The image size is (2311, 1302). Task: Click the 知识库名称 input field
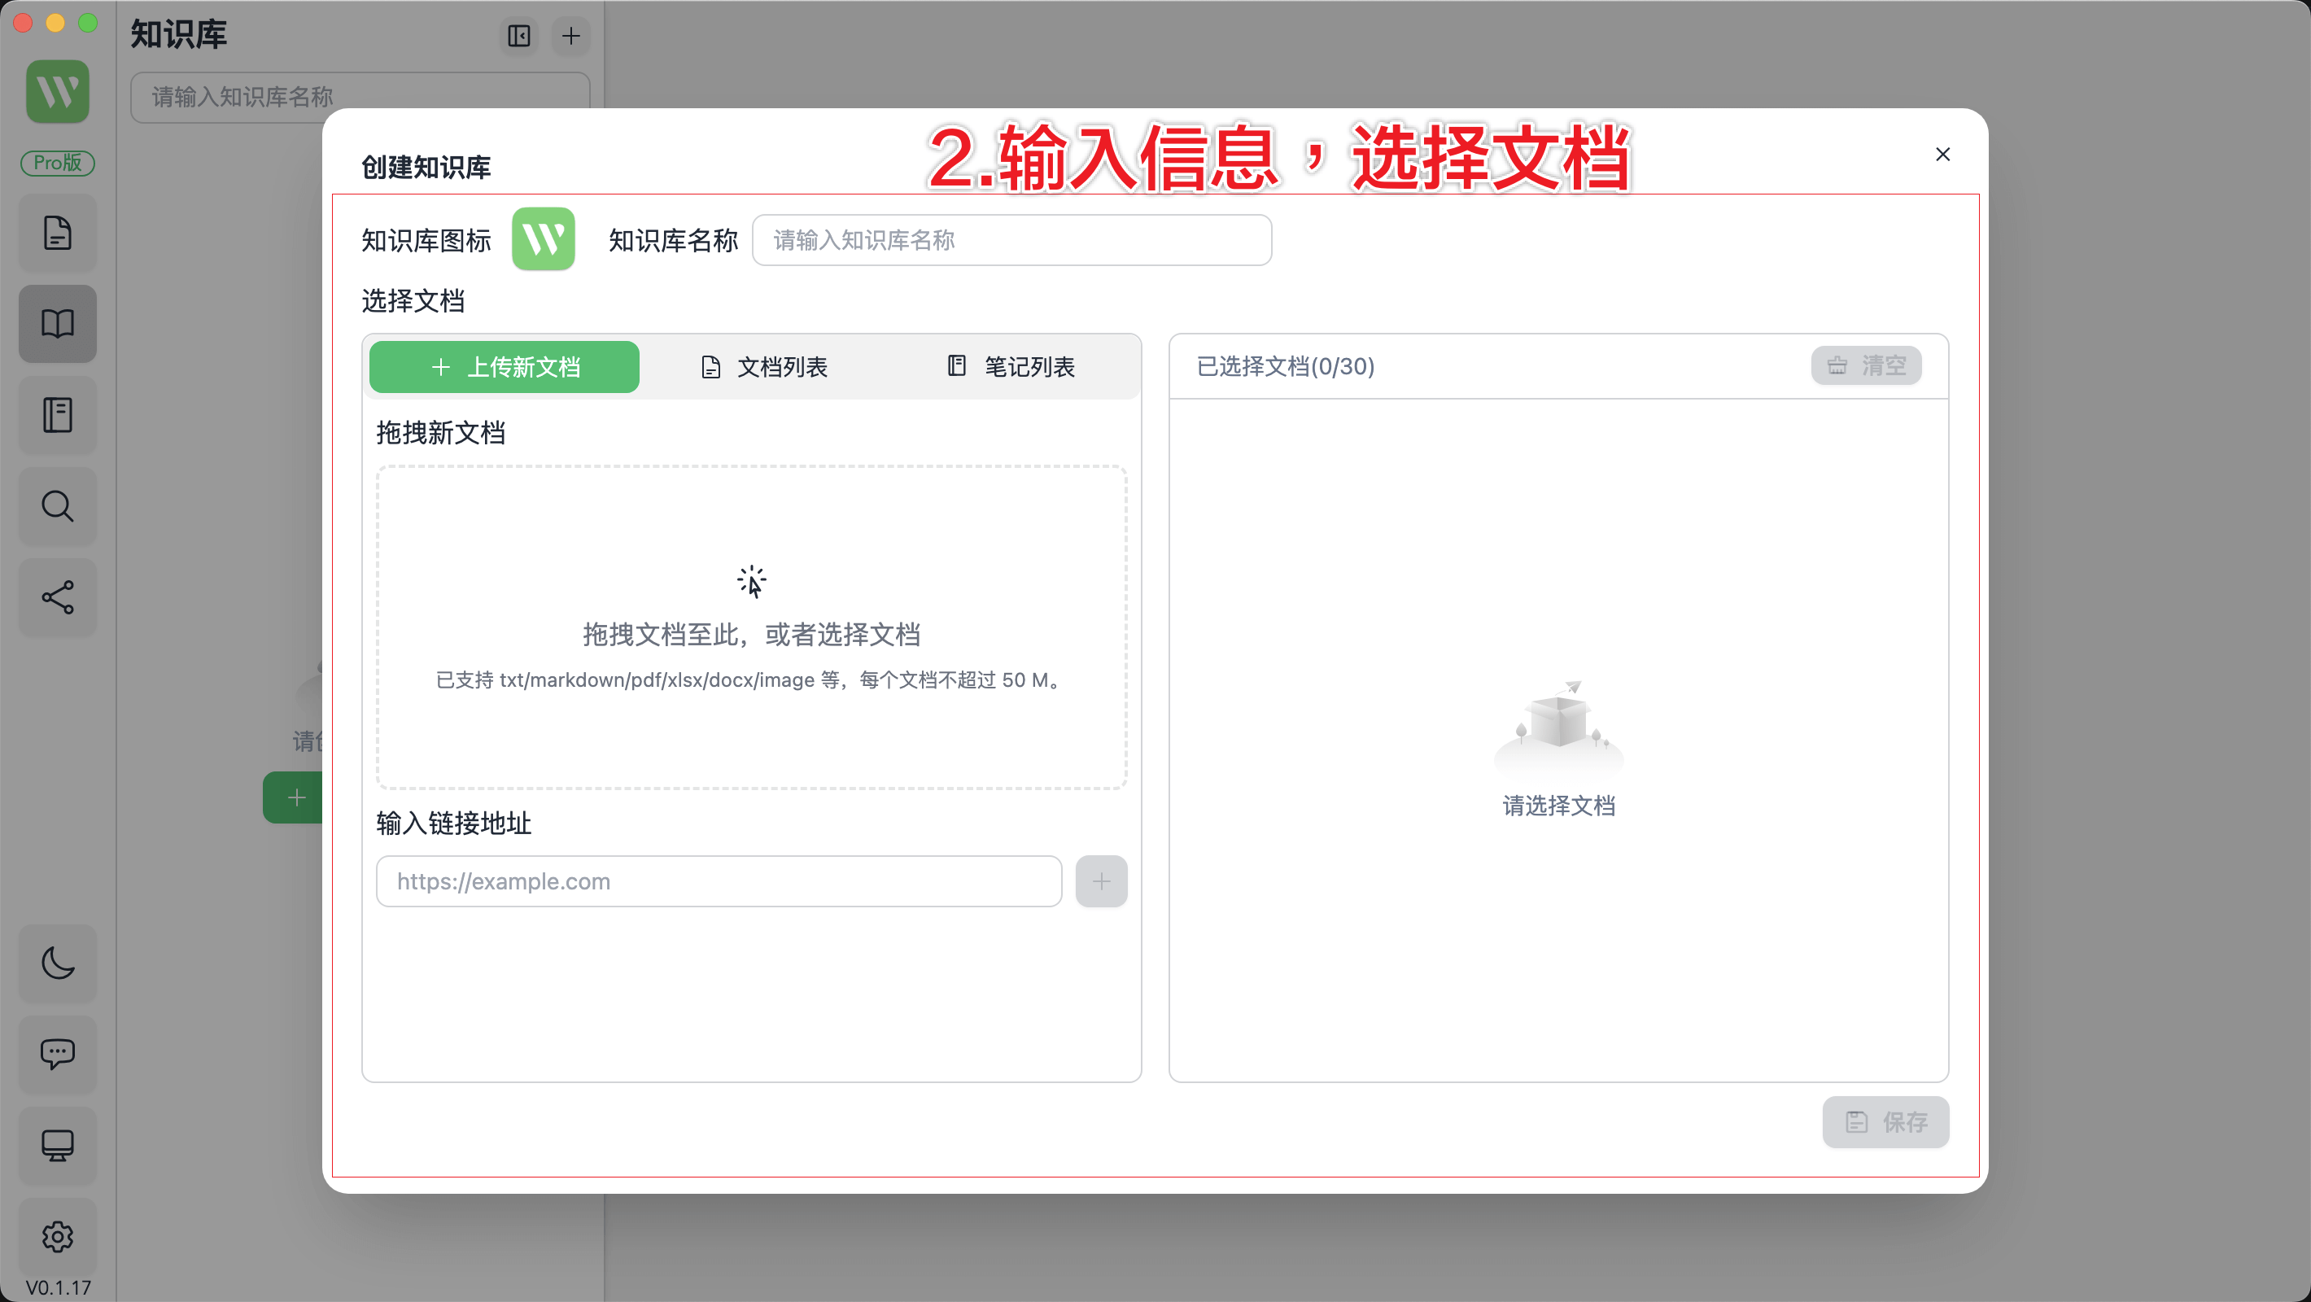coord(1011,241)
